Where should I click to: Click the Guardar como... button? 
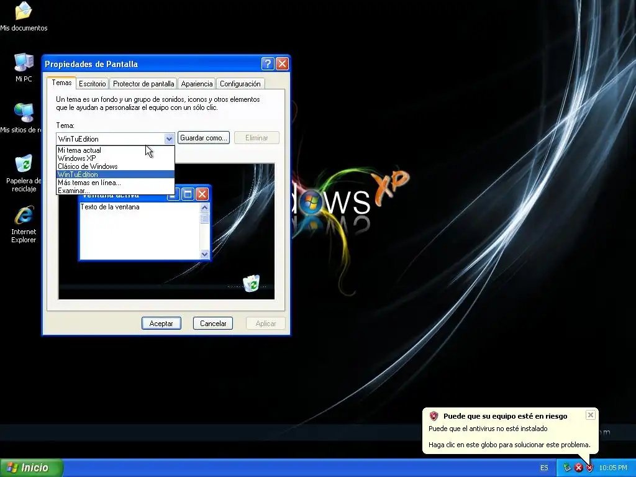click(204, 137)
